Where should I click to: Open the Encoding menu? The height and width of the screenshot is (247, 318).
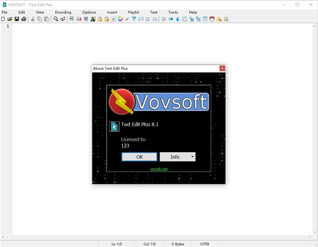(63, 12)
